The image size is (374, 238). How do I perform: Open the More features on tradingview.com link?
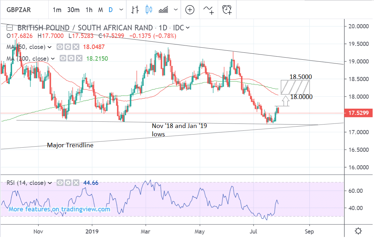pyautogui.click(x=59, y=209)
